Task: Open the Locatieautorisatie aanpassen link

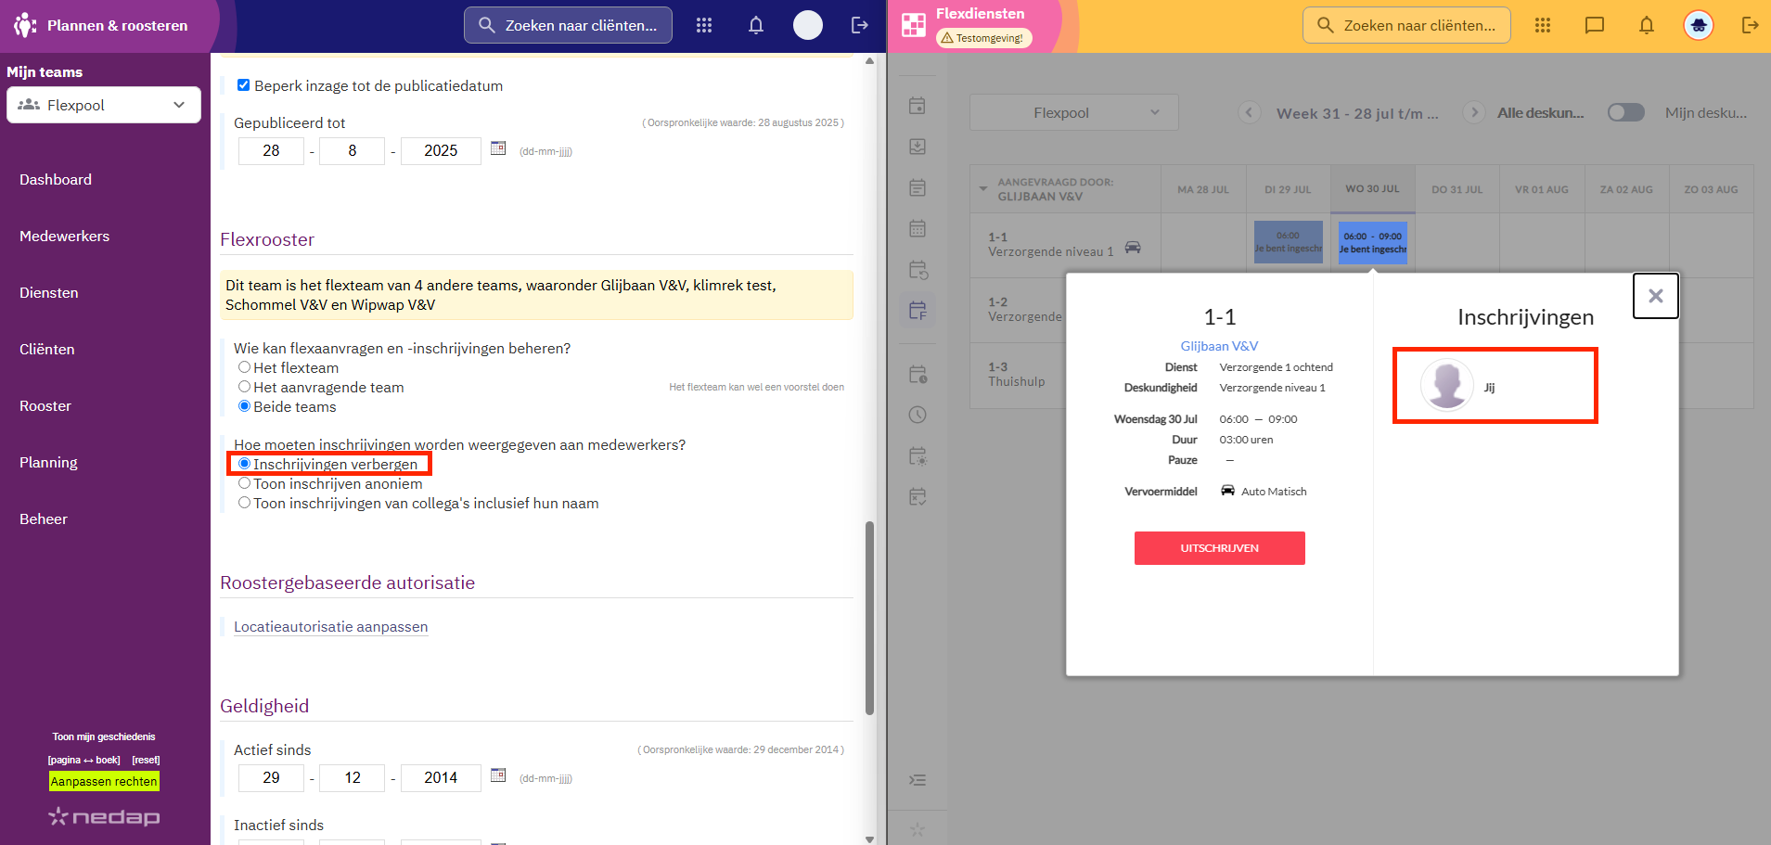Action: [331, 627]
